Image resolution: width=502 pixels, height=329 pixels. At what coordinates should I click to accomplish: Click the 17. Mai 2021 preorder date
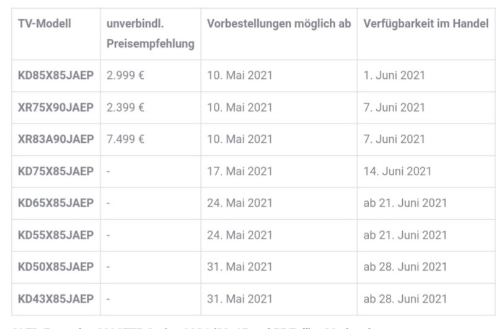[239, 171]
